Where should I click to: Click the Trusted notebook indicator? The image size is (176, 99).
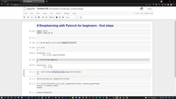point(137,13)
